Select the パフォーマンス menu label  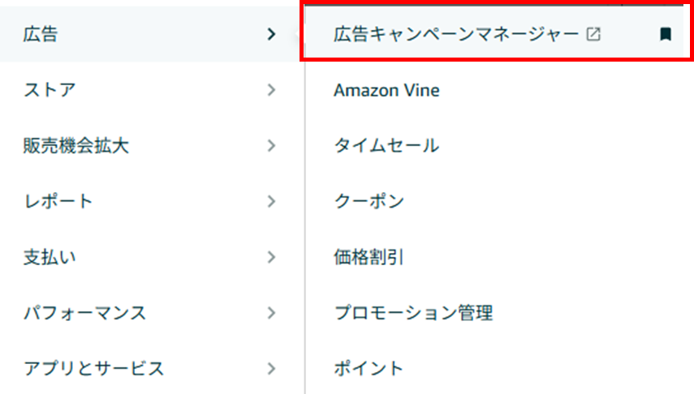pyautogui.click(x=85, y=312)
